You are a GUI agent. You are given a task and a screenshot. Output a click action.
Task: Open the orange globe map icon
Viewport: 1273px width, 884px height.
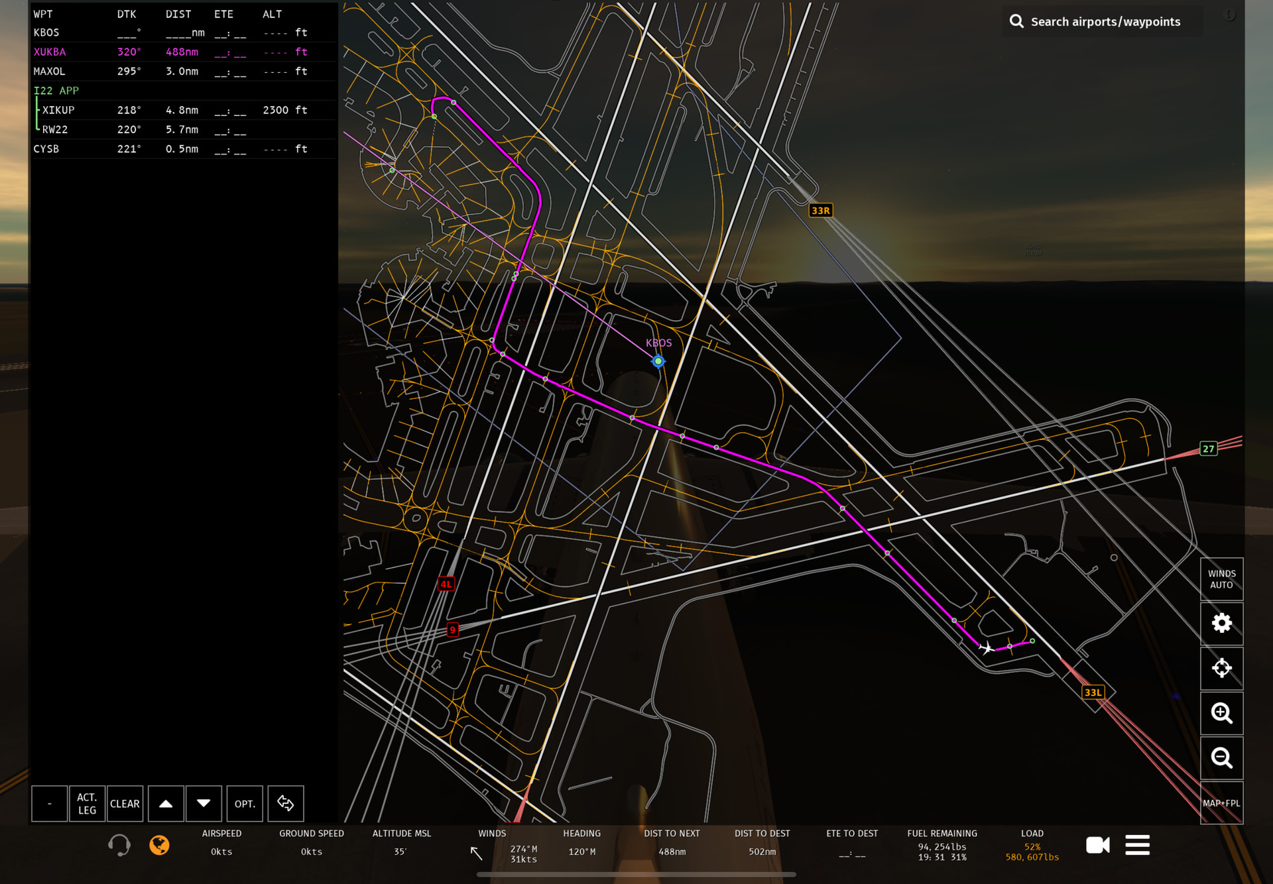(x=159, y=845)
